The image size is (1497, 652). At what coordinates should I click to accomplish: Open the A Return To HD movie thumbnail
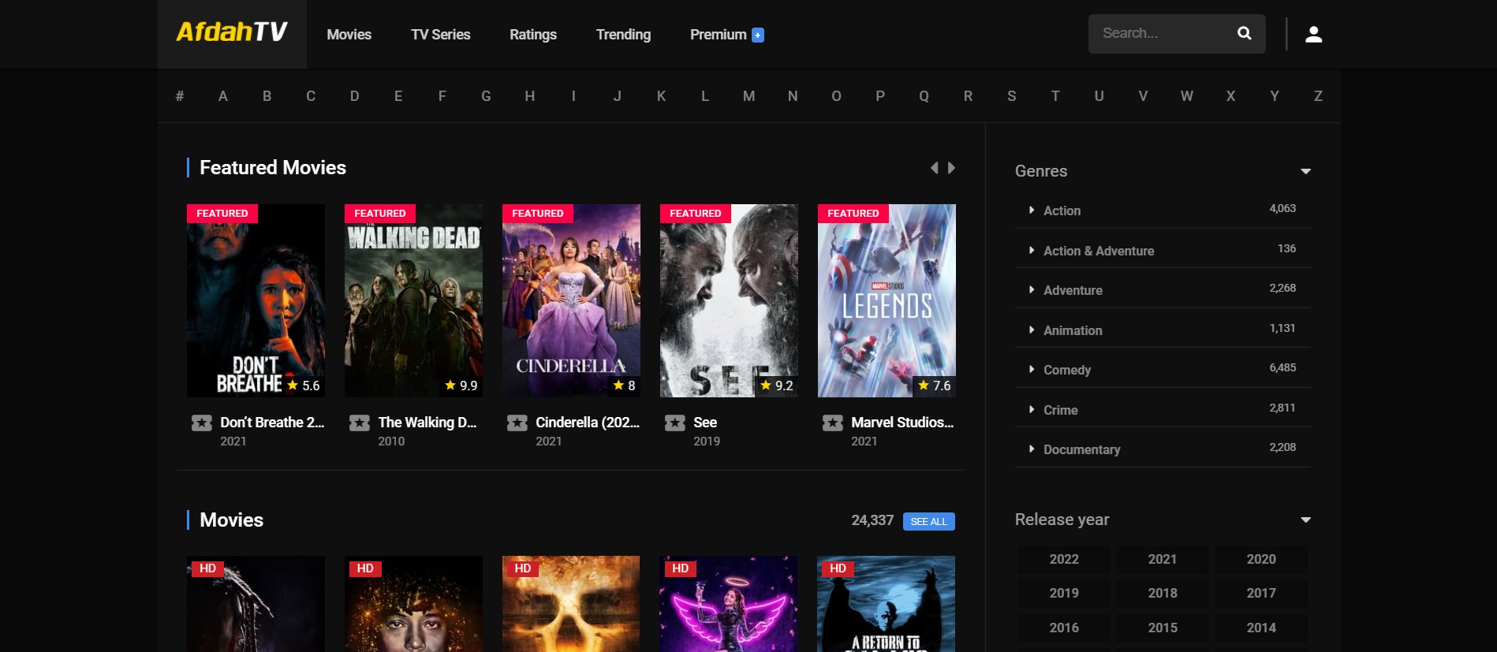click(887, 604)
